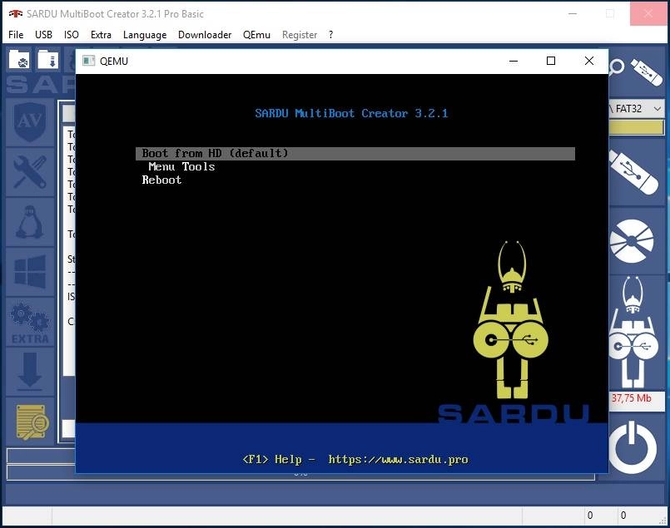Click the folder with download arrow icon

[48, 59]
